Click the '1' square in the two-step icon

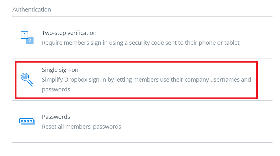25,35
